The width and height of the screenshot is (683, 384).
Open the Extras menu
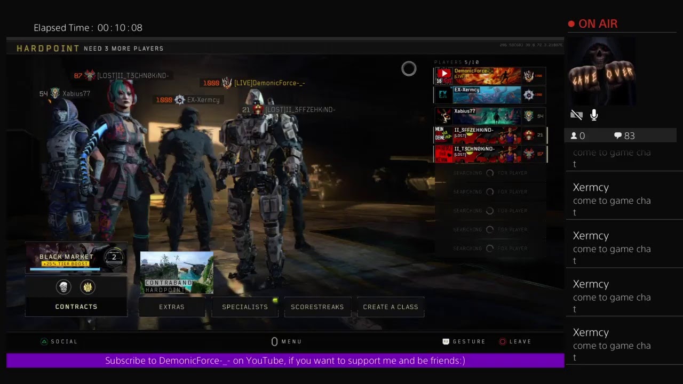pyautogui.click(x=172, y=307)
